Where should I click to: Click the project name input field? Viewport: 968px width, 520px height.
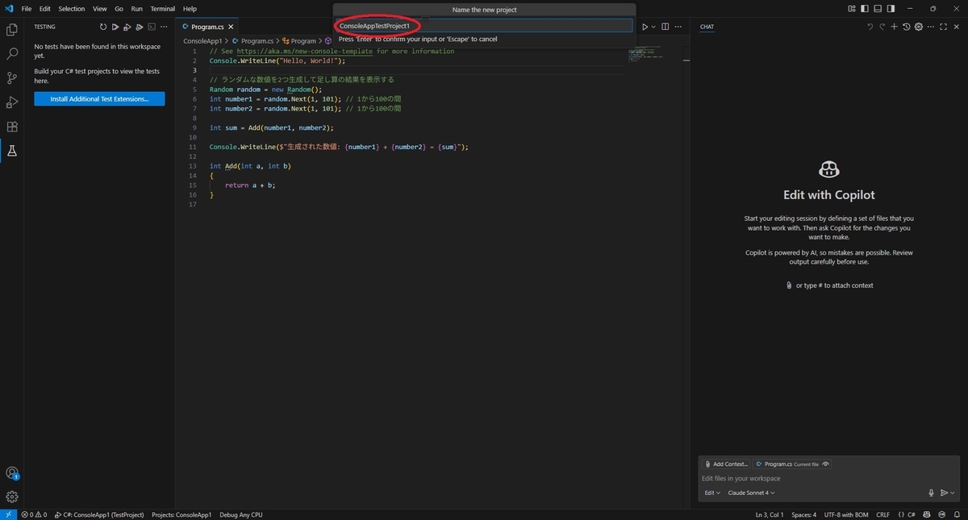click(x=484, y=26)
